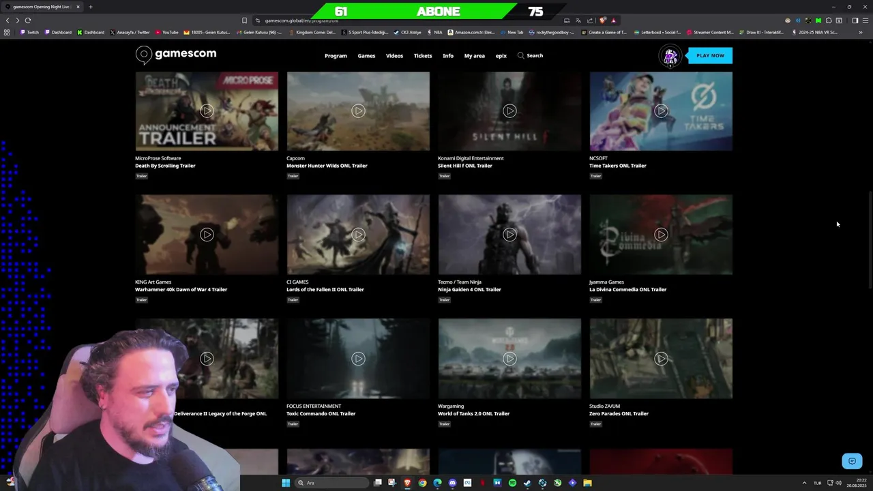Image resolution: width=873 pixels, height=491 pixels.
Task: Click the FOCUS ENTERTAINMENT publisher text
Action: coord(314,406)
